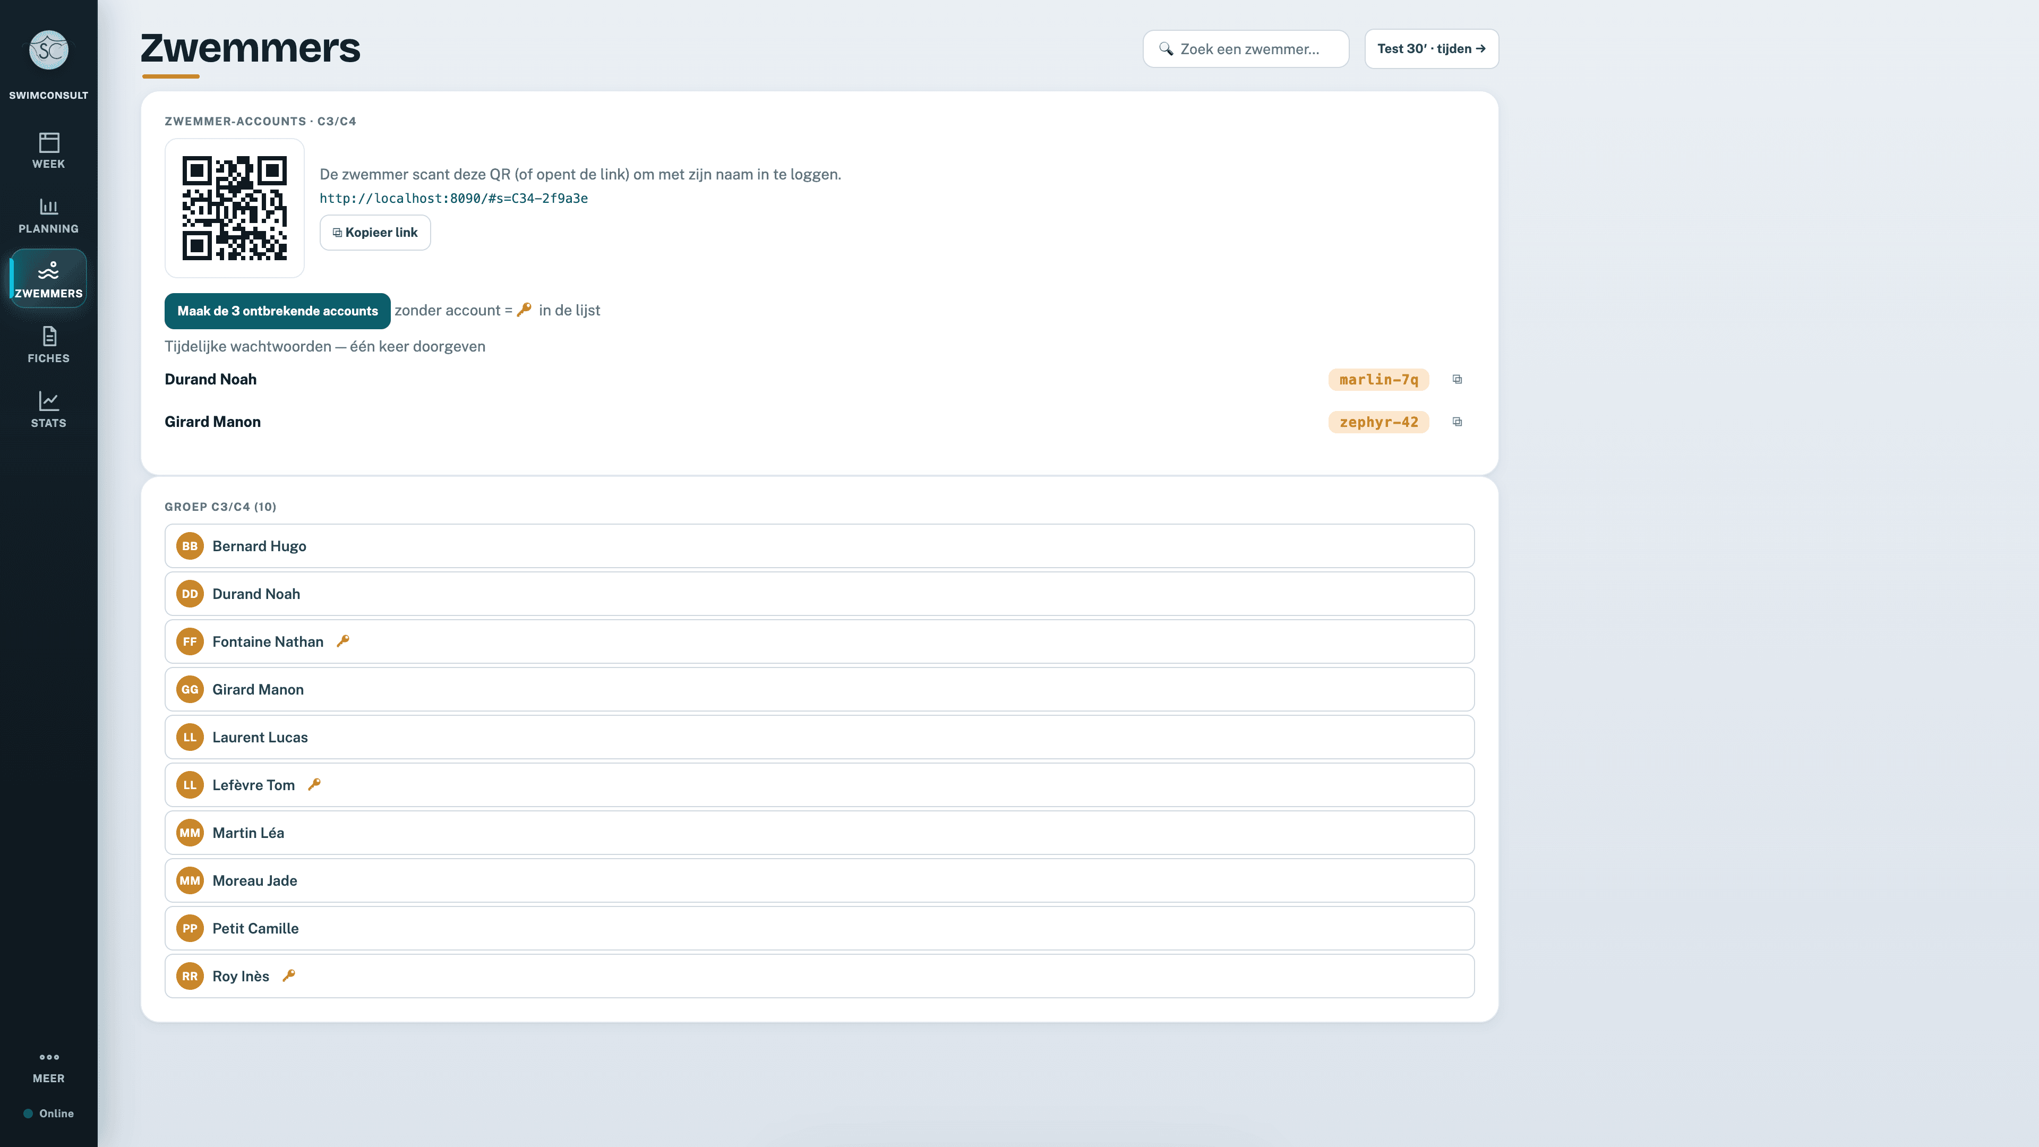Click the SwimConsult logo
2039x1147 pixels.
click(48, 50)
